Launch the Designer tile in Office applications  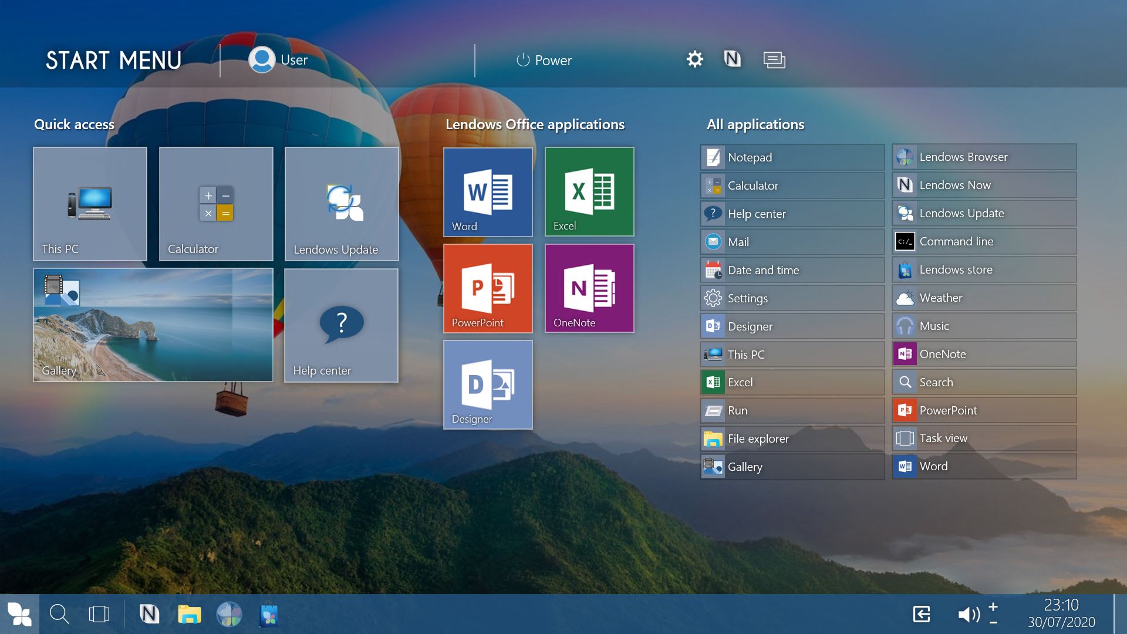tap(488, 385)
